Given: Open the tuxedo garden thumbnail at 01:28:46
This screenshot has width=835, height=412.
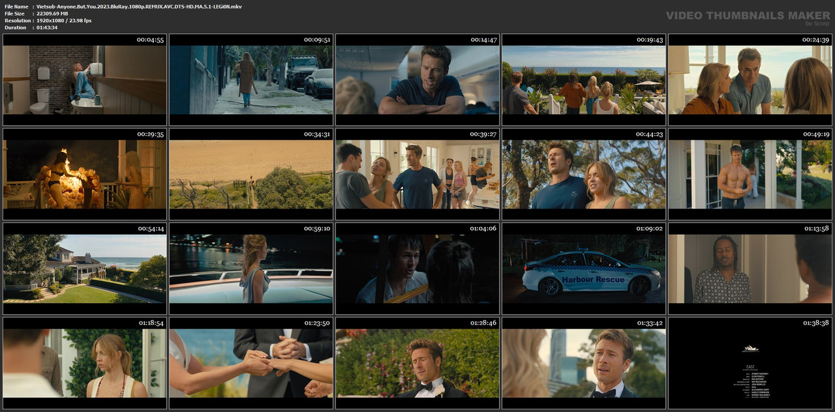Looking at the screenshot, I should (417, 363).
